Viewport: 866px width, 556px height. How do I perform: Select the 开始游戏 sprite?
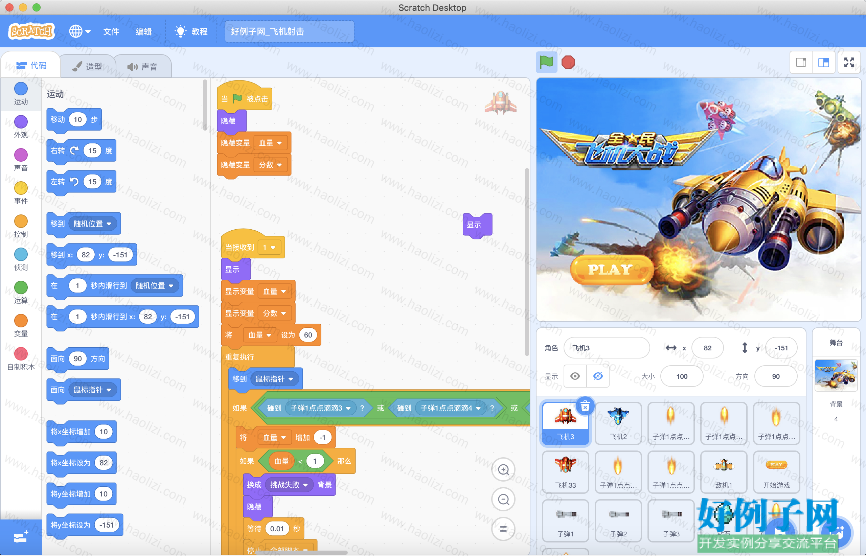(776, 472)
